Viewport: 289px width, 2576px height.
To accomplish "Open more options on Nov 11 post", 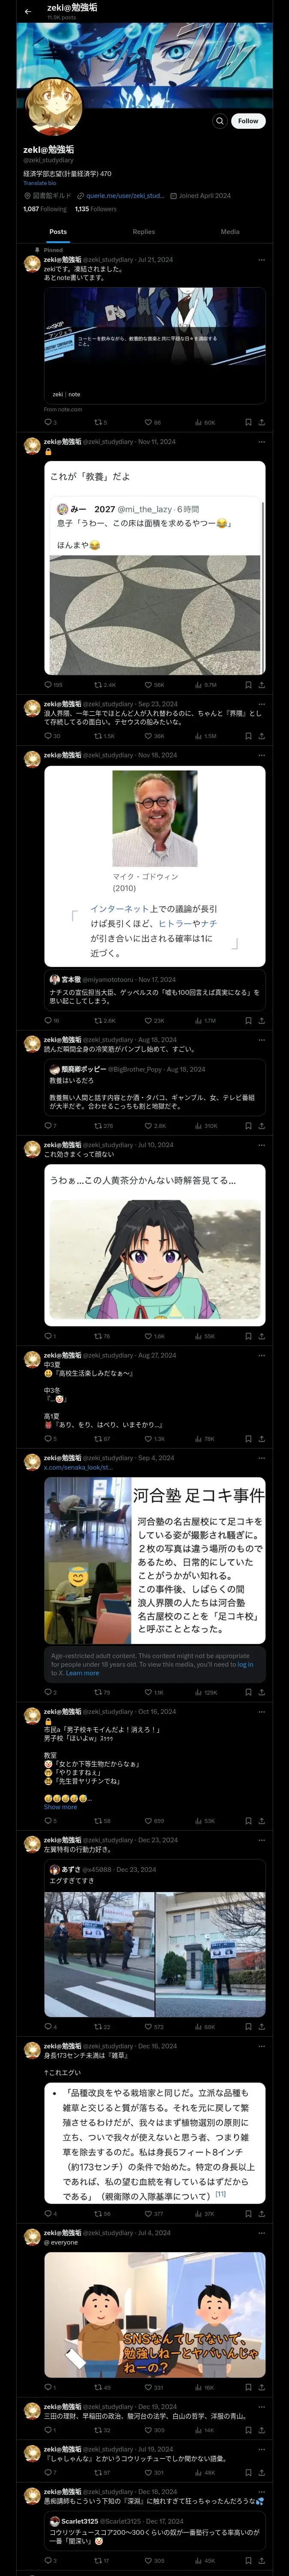I will click(261, 441).
